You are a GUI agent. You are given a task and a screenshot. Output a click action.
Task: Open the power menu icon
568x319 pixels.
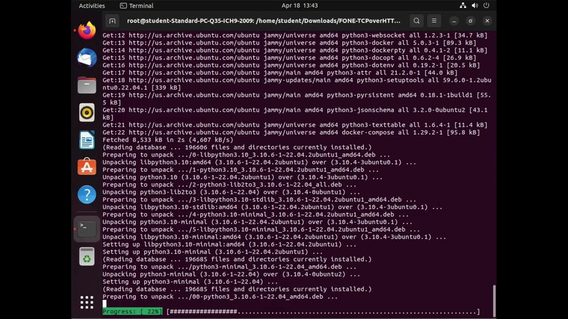tap(486, 6)
